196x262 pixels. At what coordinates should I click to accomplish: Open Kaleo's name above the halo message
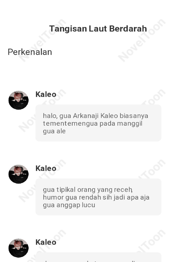tap(46, 94)
